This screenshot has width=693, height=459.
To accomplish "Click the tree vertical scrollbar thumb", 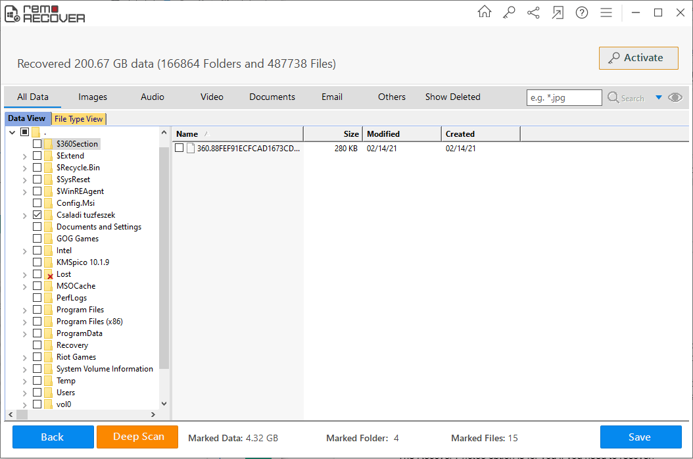I will click(x=164, y=258).
